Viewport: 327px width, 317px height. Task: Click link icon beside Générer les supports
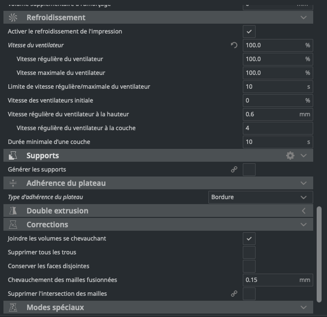point(234,170)
